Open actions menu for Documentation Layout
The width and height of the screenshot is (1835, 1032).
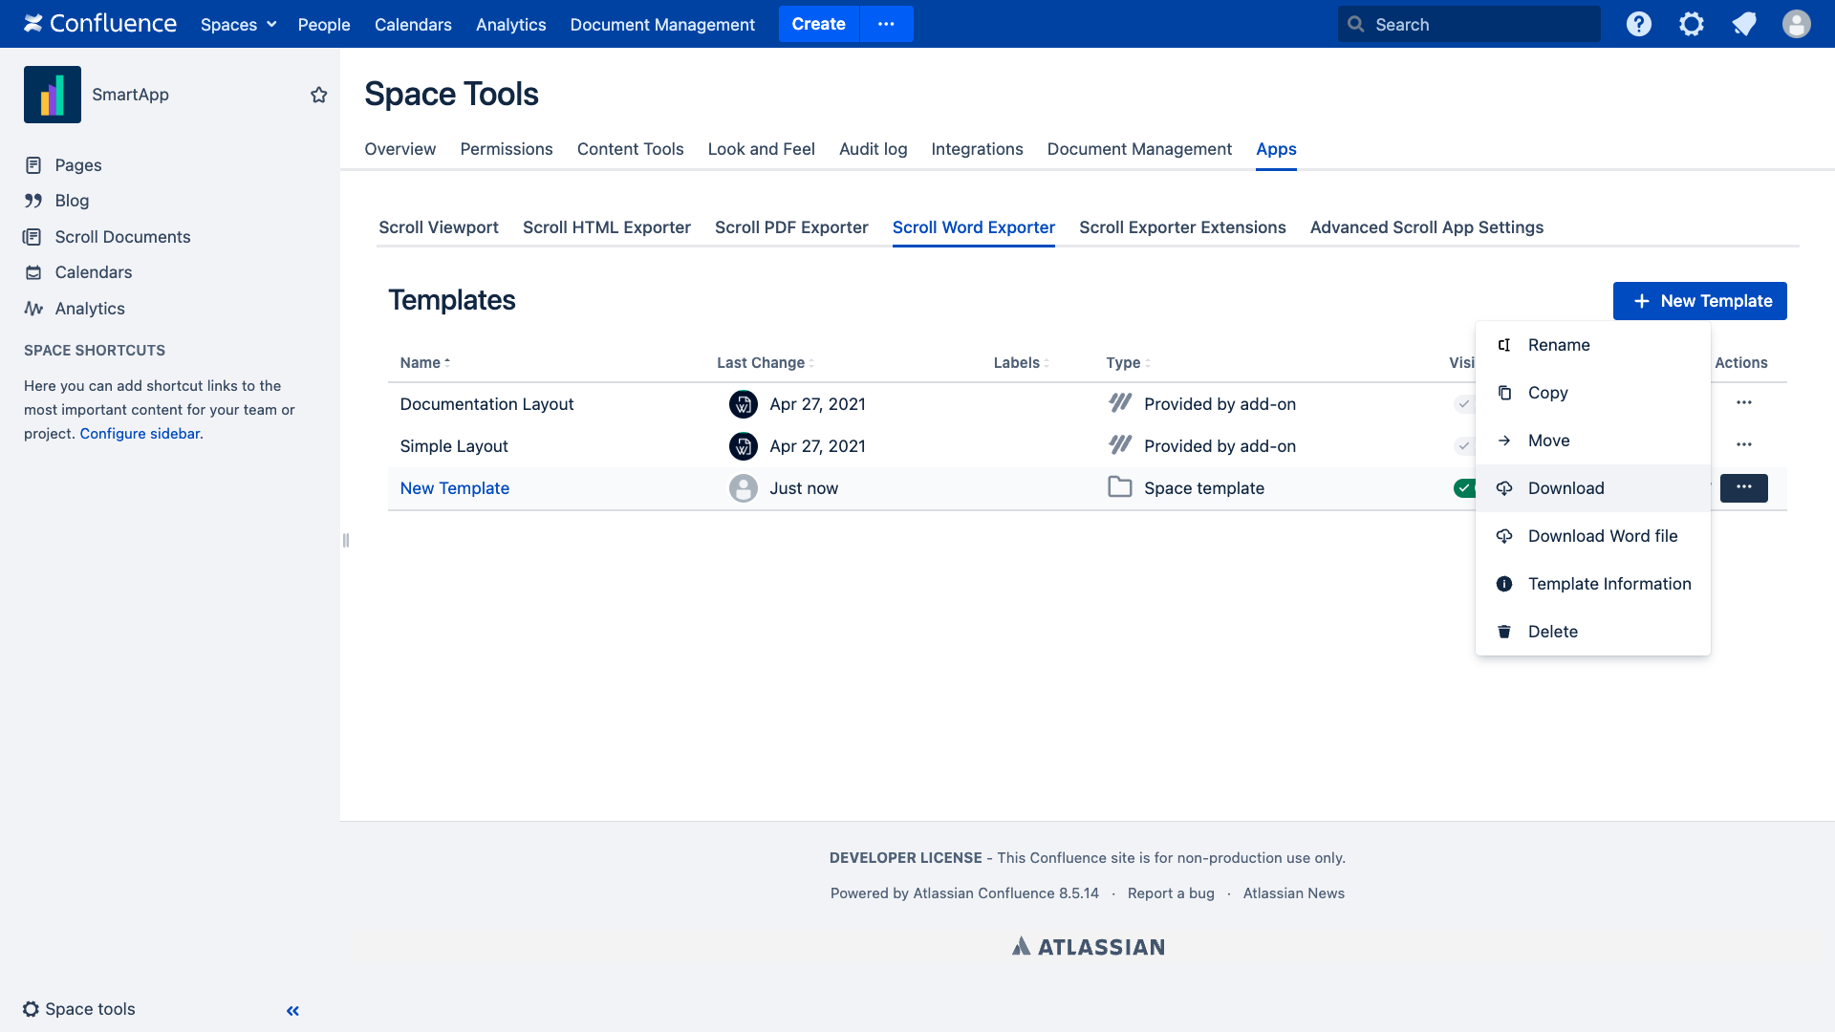(x=1743, y=402)
